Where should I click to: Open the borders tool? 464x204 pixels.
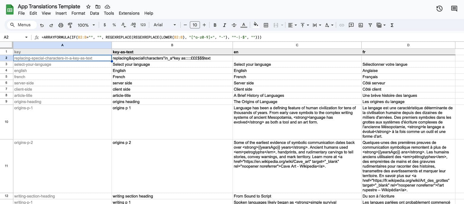[x=266, y=25]
